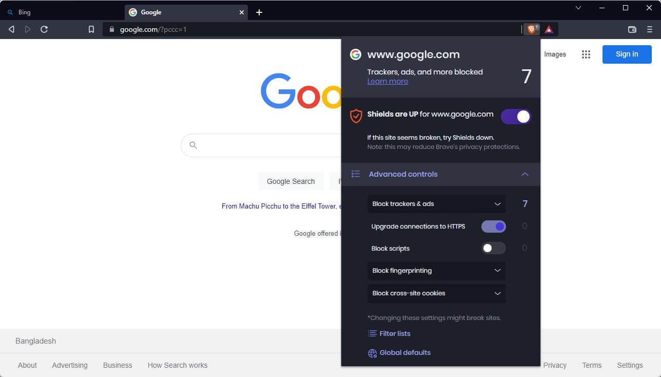Open the Brave Shields lion icon
Screen dimensions: 661x377
coord(532,29)
